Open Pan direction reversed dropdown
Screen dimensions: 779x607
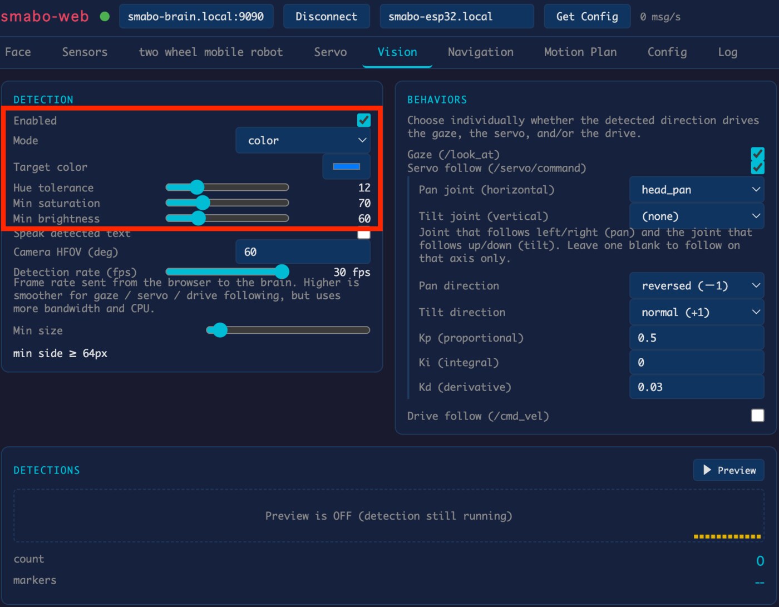[697, 285]
